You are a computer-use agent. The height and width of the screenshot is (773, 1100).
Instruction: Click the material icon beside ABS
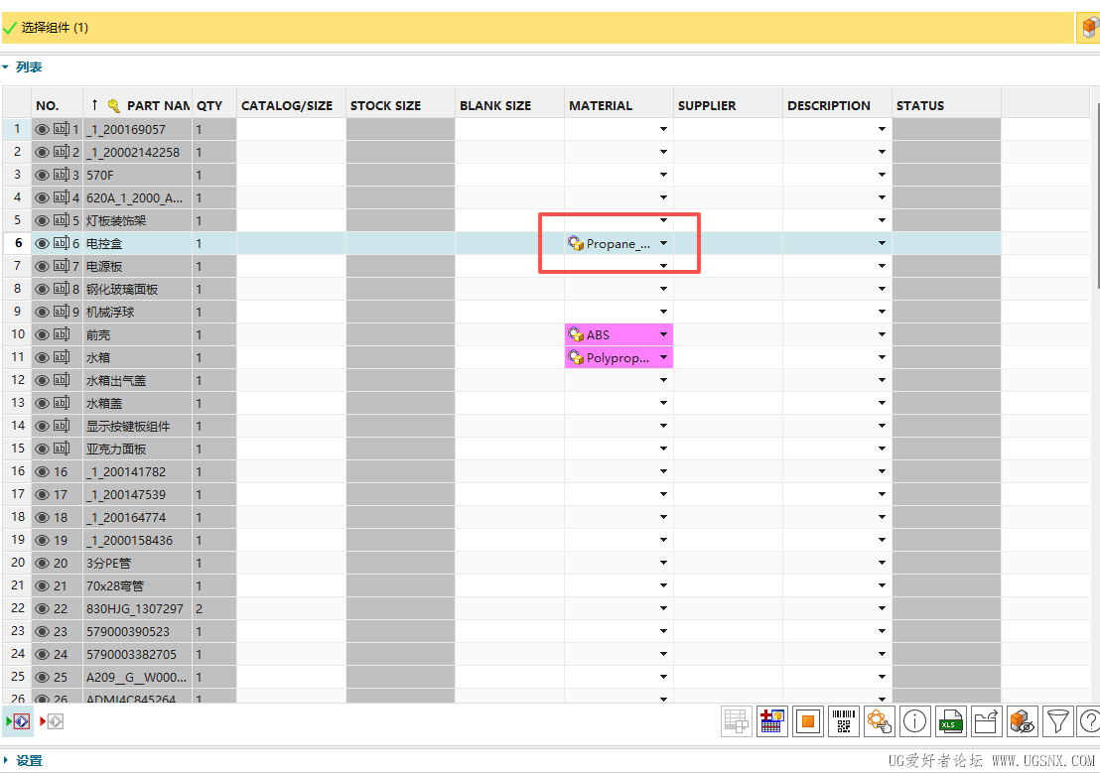click(x=575, y=334)
